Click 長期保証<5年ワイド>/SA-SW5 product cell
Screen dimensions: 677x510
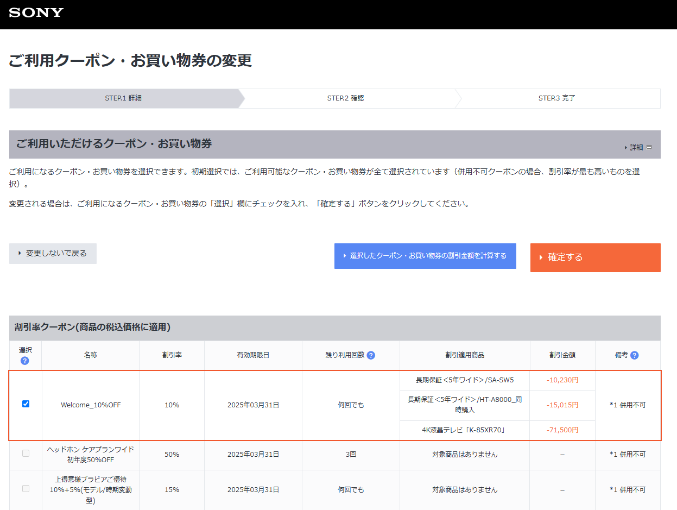click(464, 380)
